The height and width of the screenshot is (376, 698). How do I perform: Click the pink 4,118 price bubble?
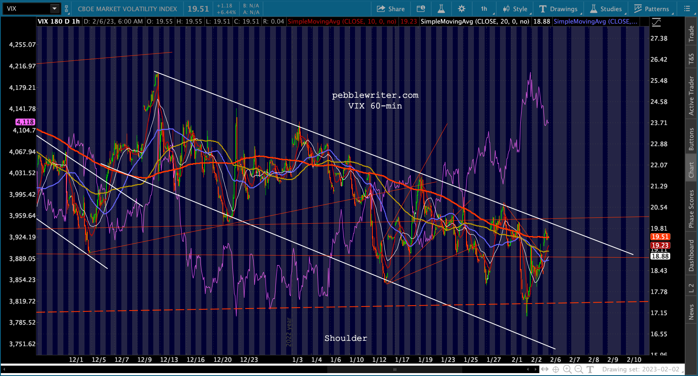[x=25, y=122]
